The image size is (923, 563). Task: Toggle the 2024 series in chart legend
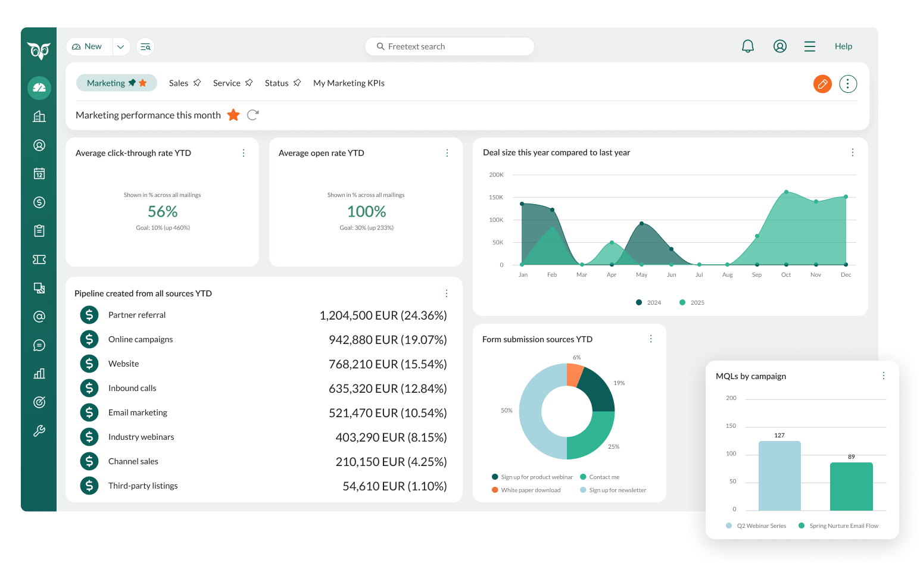639,302
